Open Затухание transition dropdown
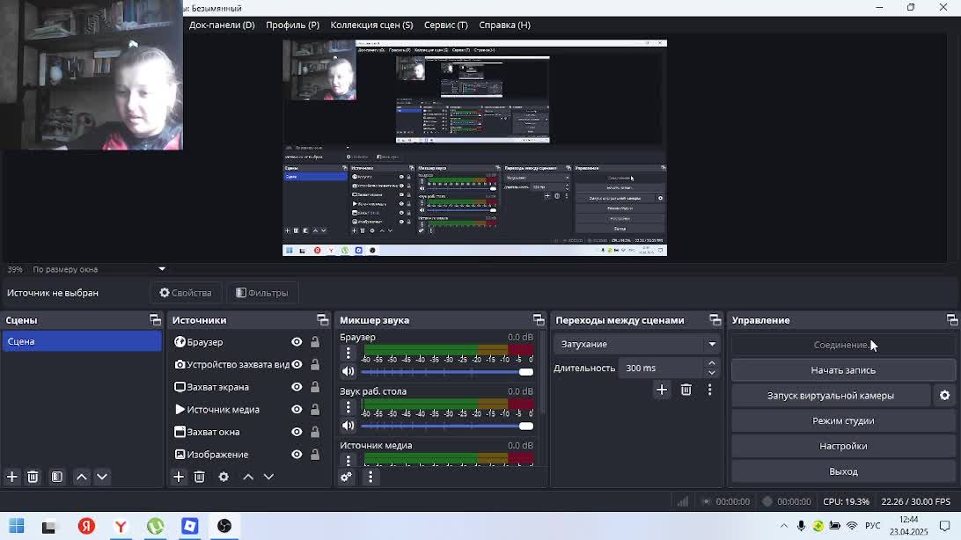The image size is (961, 540). (x=636, y=344)
